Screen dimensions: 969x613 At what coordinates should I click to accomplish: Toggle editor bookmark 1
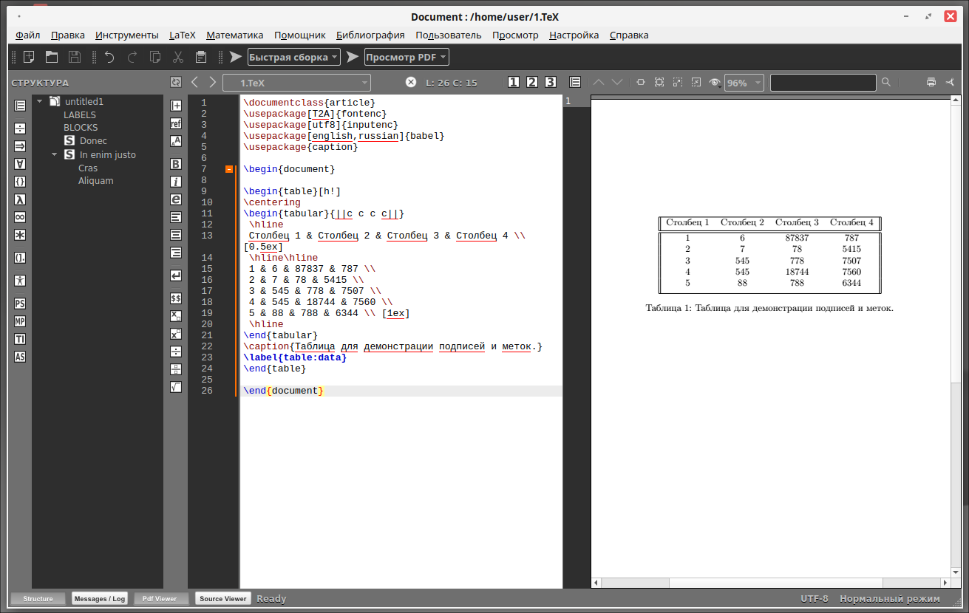click(x=514, y=82)
